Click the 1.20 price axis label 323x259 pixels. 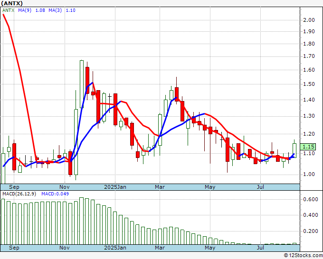[x=309, y=134]
